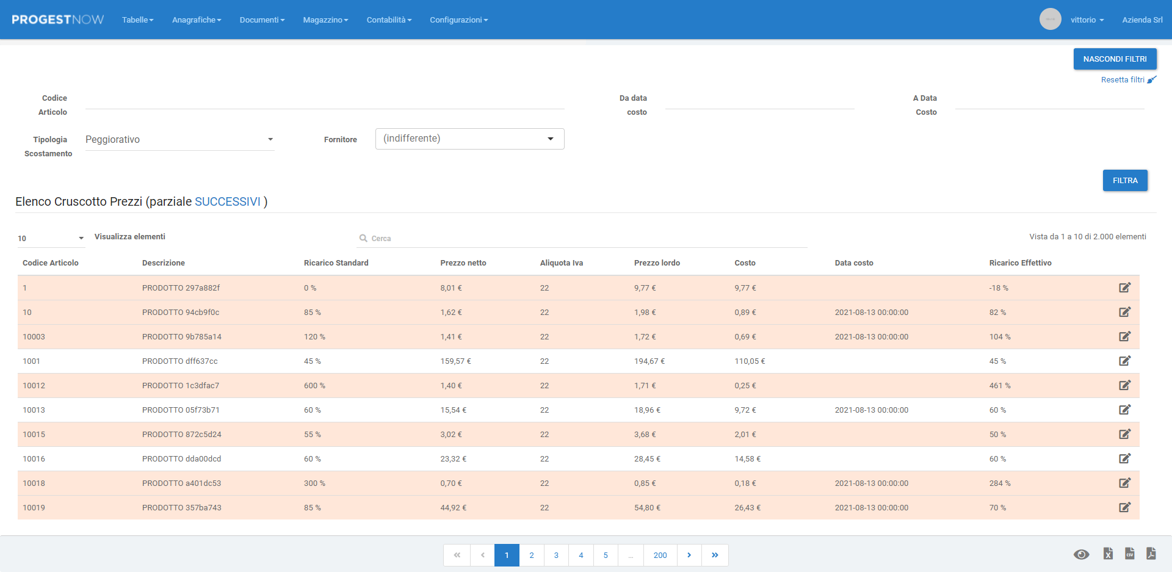This screenshot has height=572, width=1172.
Task: Click the cell 110,05 €
Action: [750, 361]
